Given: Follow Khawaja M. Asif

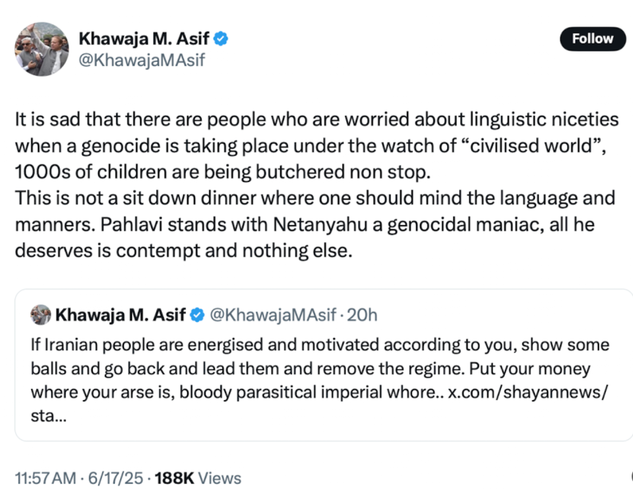Looking at the screenshot, I should pos(592,39).
